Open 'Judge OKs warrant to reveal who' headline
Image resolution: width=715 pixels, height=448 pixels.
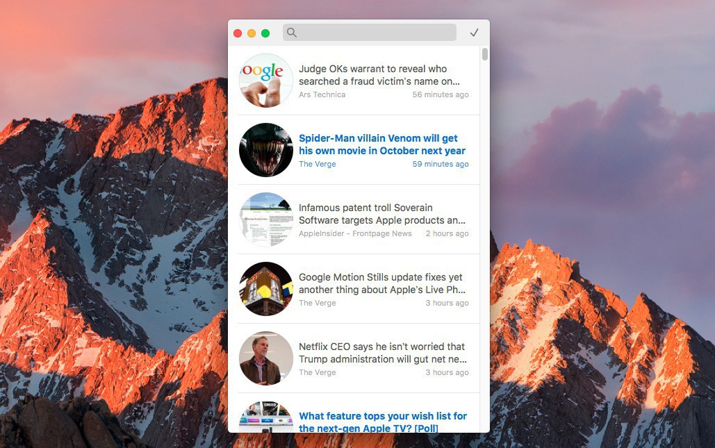pyautogui.click(x=379, y=75)
